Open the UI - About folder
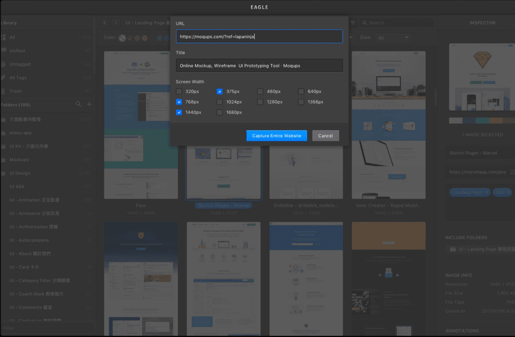 (46, 254)
